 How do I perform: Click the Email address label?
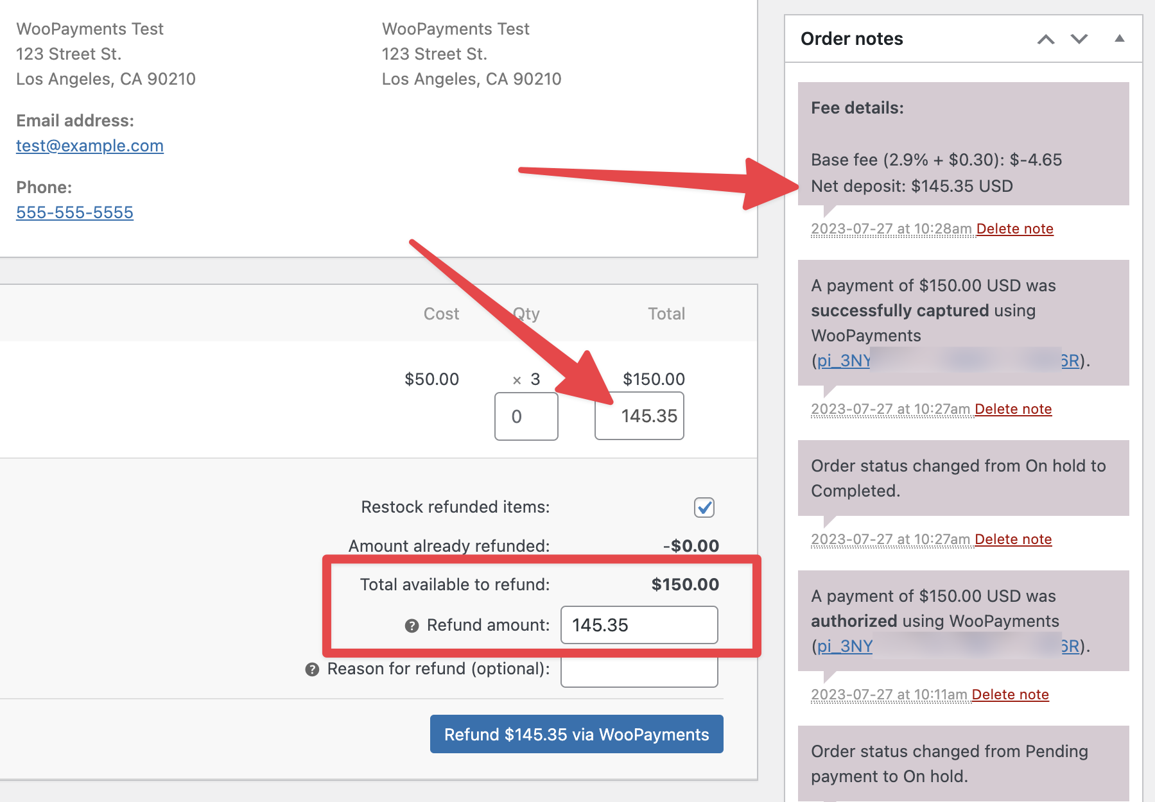75,121
